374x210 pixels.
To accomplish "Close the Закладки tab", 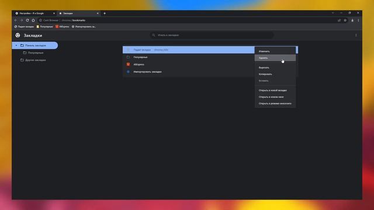I will (98, 13).
